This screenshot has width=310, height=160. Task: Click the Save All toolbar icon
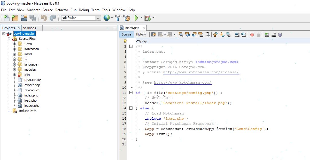33,18
